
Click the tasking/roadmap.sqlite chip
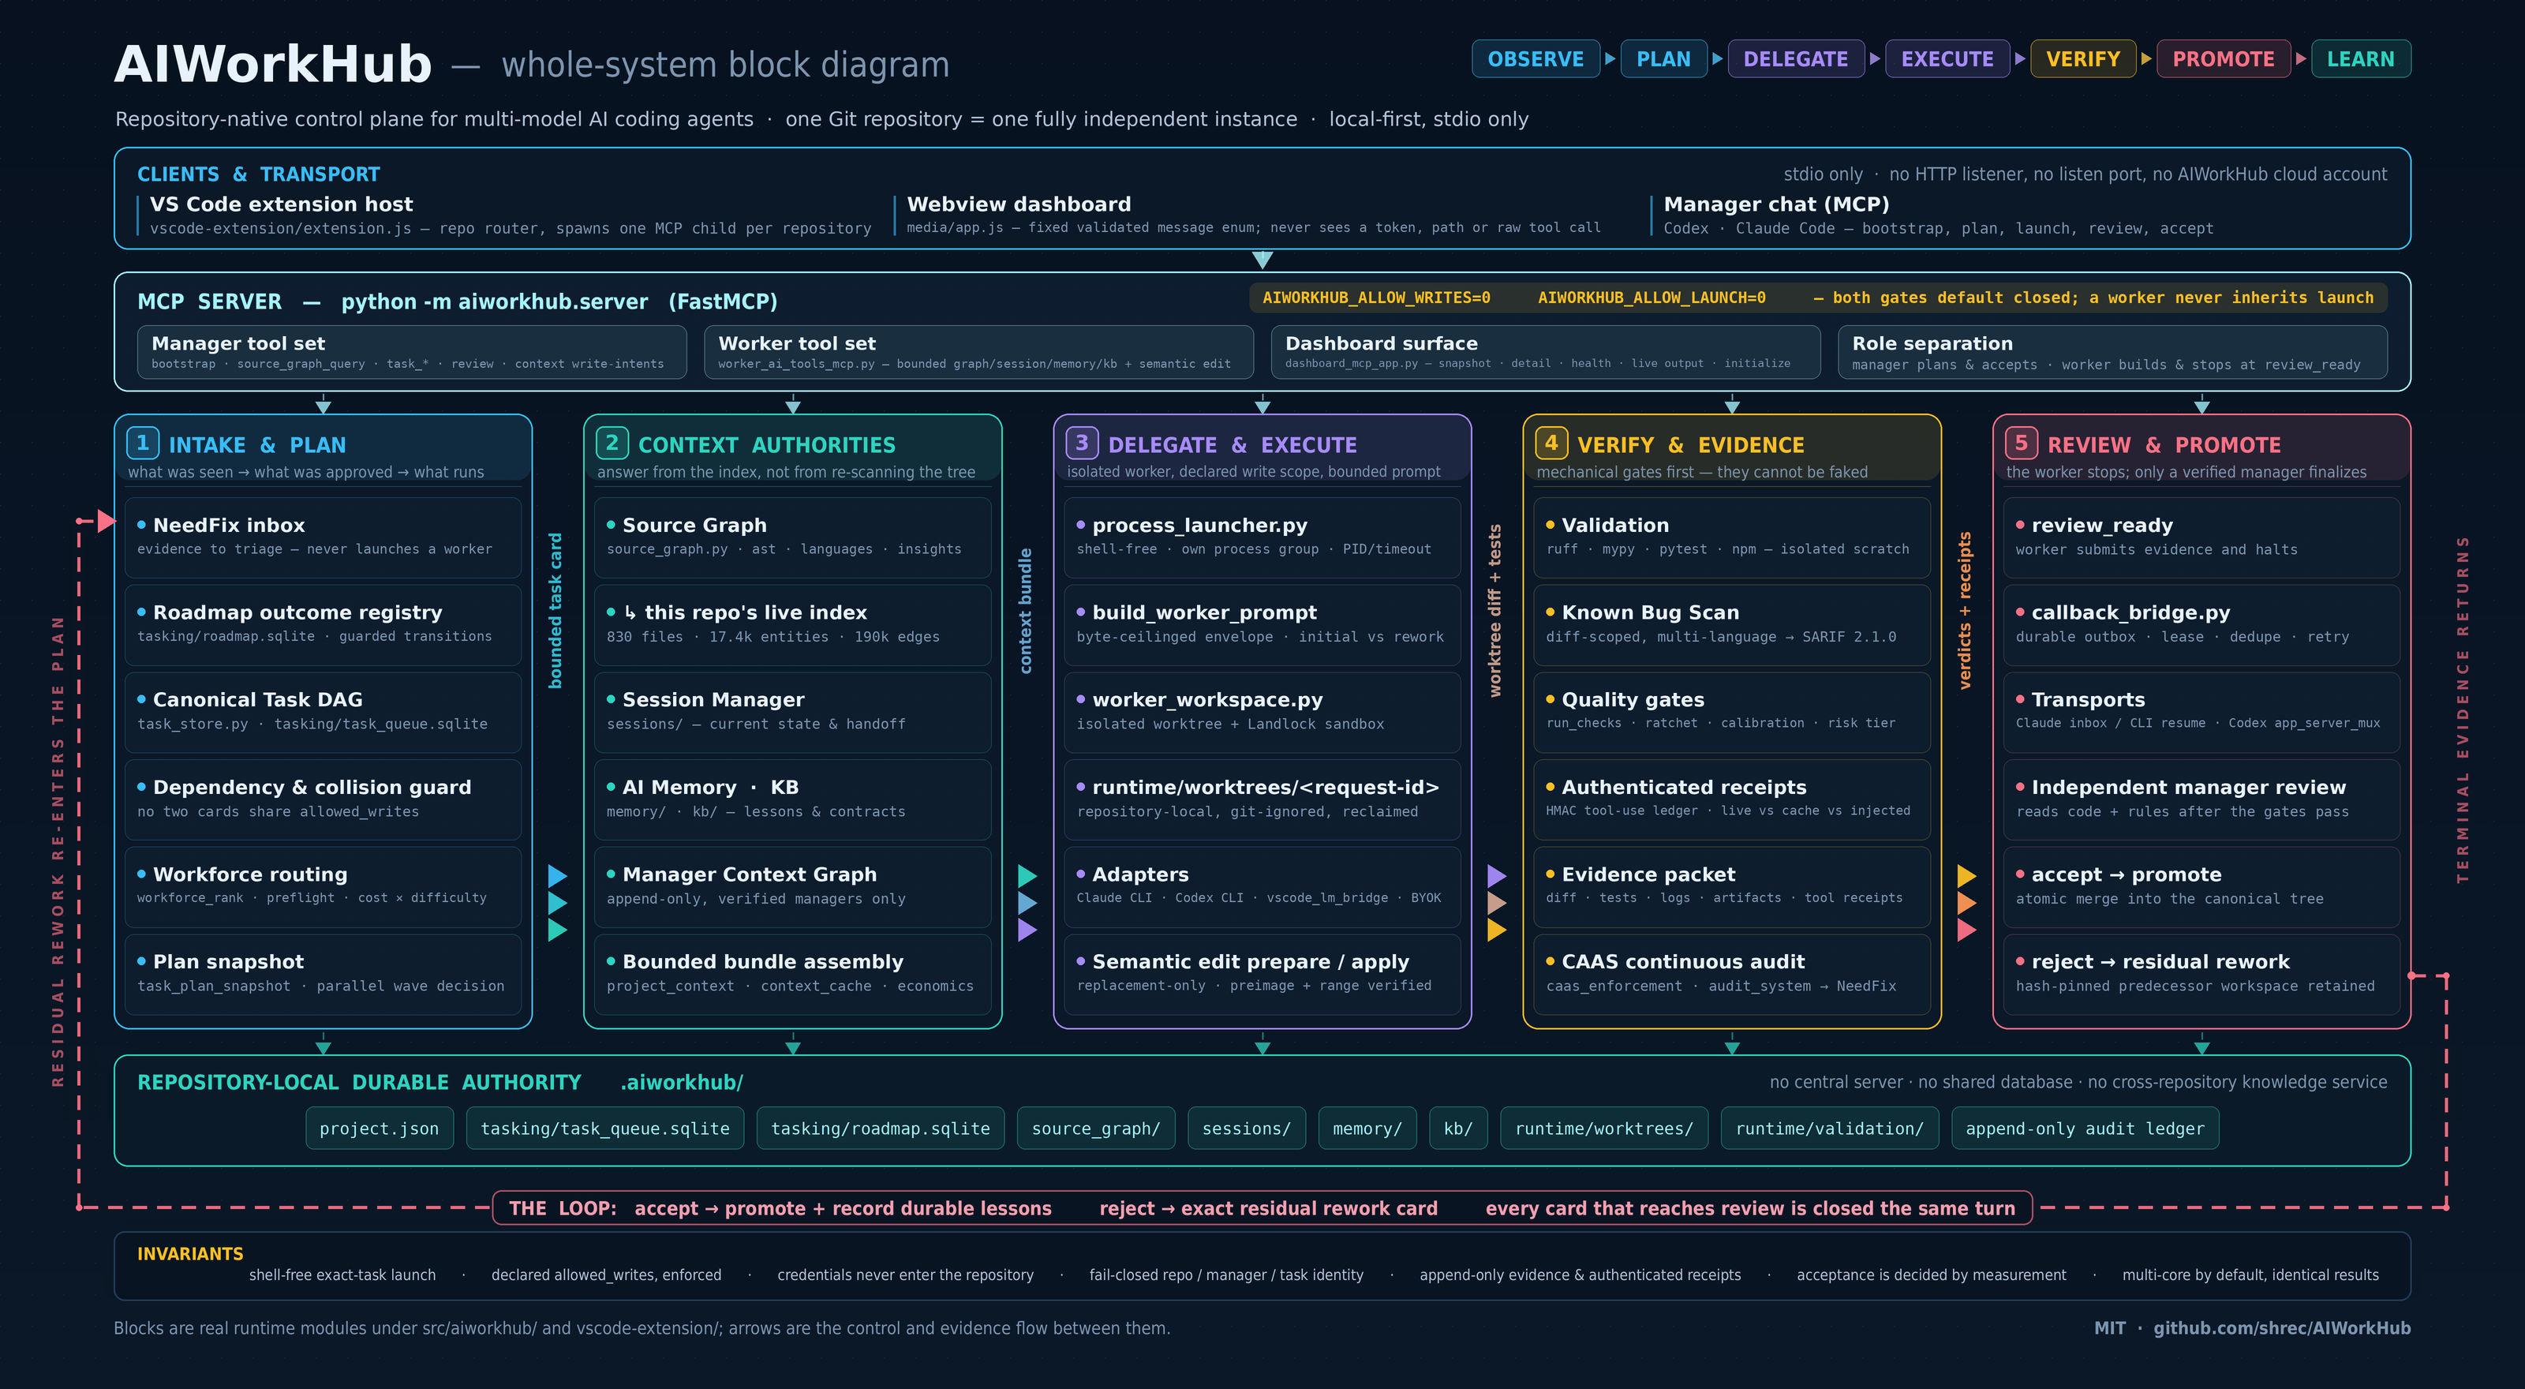tap(881, 1129)
